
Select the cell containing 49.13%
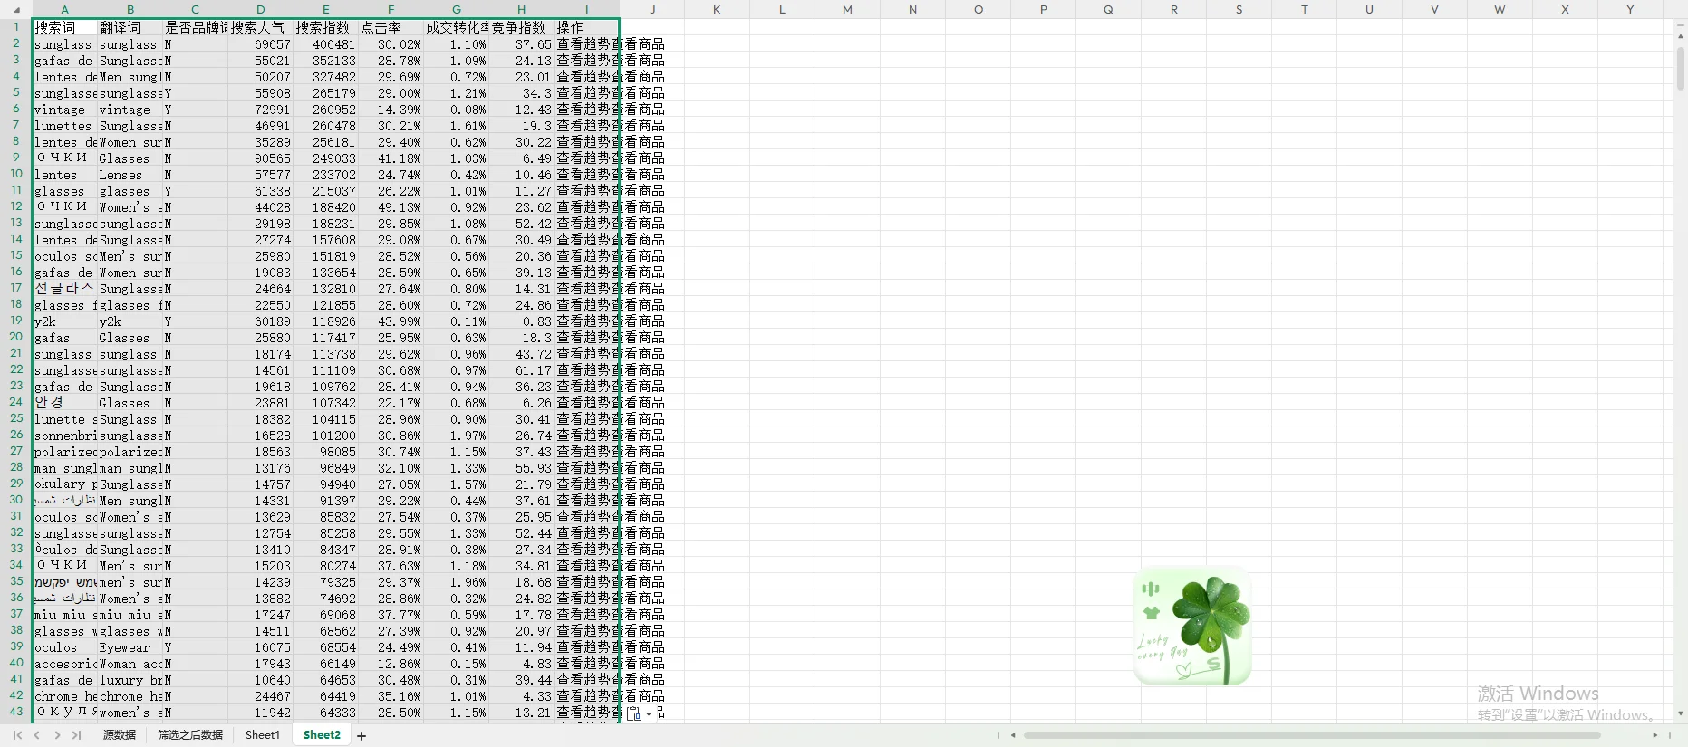pyautogui.click(x=391, y=207)
